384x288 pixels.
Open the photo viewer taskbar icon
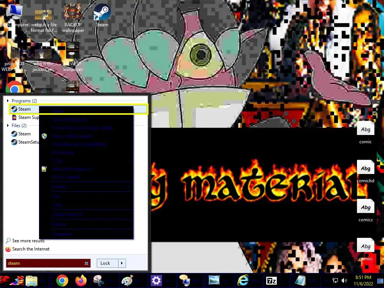(x=214, y=280)
